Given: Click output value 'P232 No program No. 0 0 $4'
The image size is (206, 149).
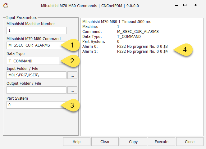Looking at the screenshot, I should 142,52.
